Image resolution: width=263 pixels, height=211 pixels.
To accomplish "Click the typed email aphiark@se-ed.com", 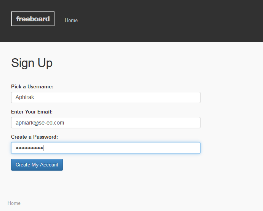I will click(40, 123).
